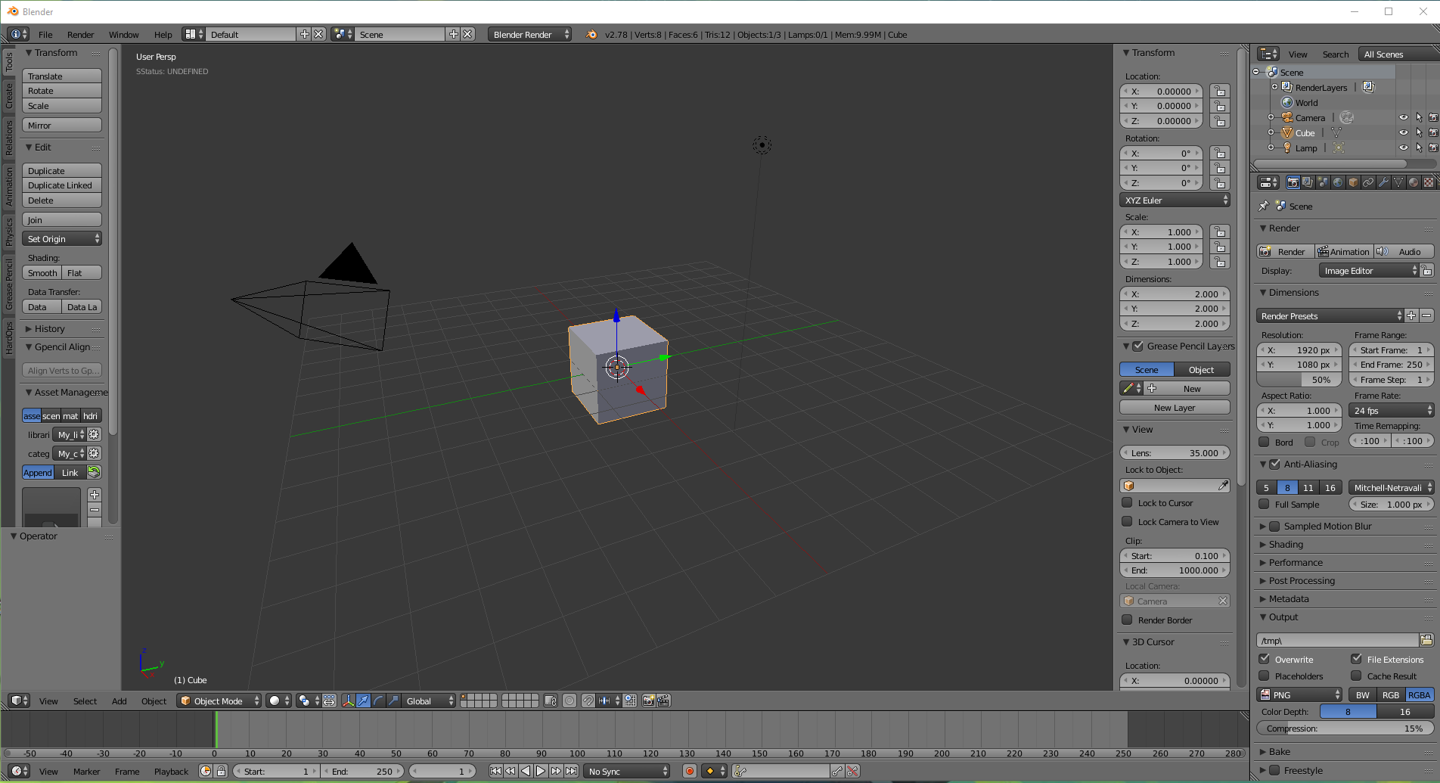Click the pin icon next to Scene
Image resolution: width=1440 pixels, height=783 pixels.
click(1263, 206)
